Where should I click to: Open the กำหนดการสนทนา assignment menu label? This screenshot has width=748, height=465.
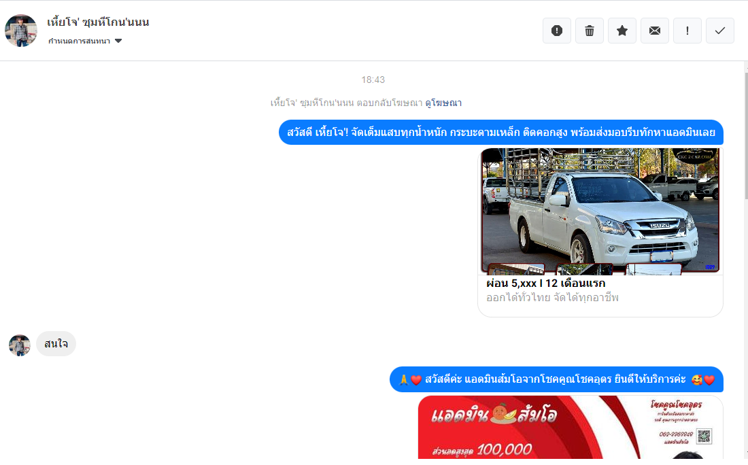(x=79, y=41)
